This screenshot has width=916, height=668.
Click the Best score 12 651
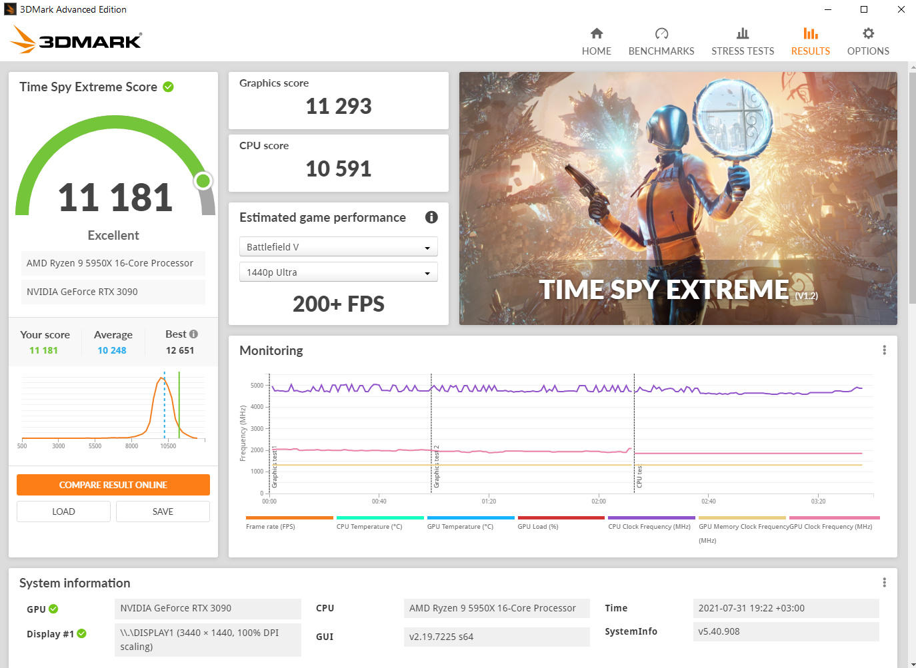point(180,350)
